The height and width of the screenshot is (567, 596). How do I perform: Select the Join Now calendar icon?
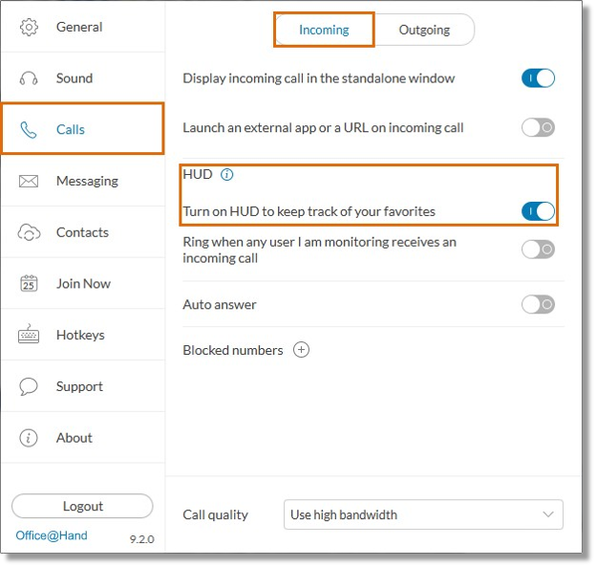click(29, 283)
